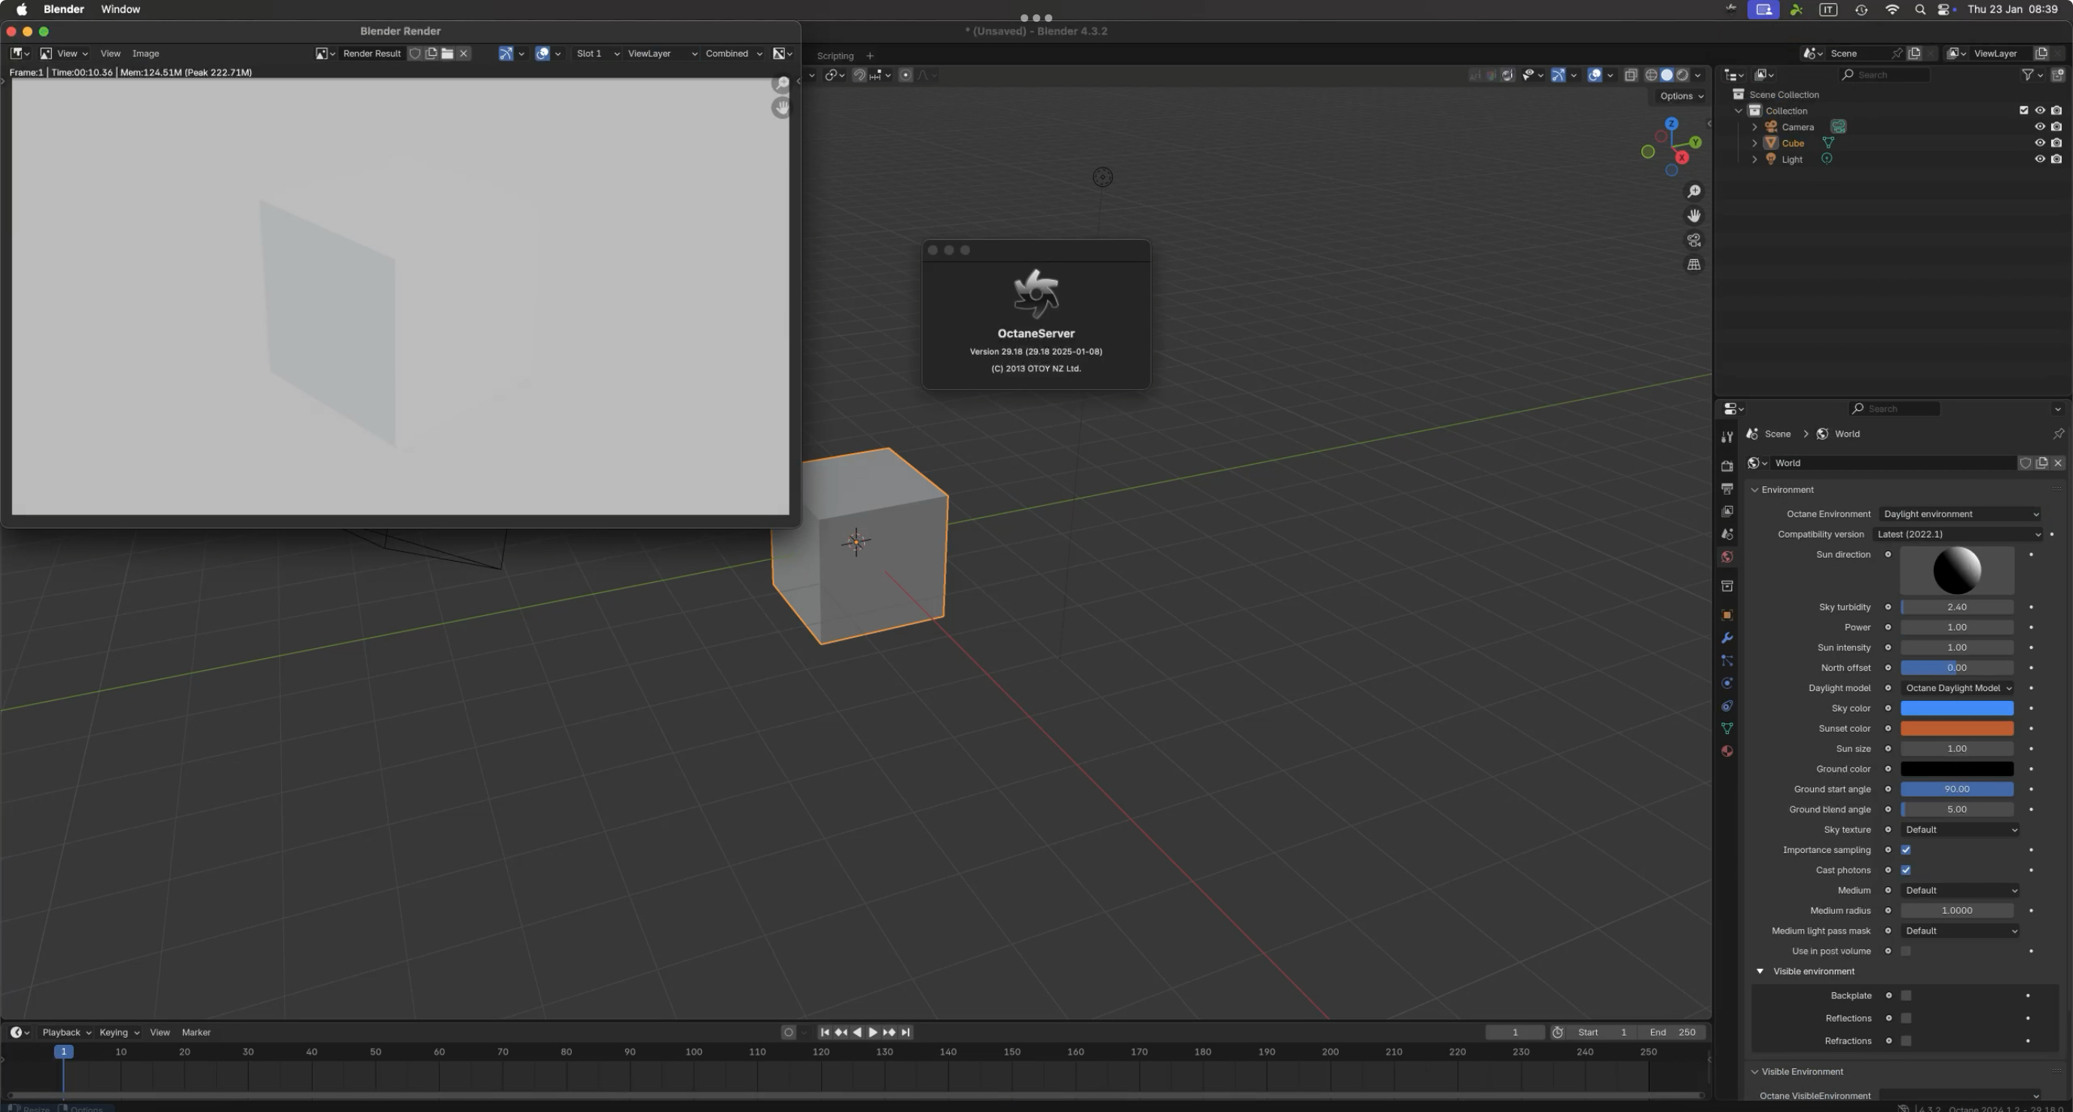The width and height of the screenshot is (2073, 1112).
Task: Open the Modifiers wrench properties tab
Action: pos(1727,638)
